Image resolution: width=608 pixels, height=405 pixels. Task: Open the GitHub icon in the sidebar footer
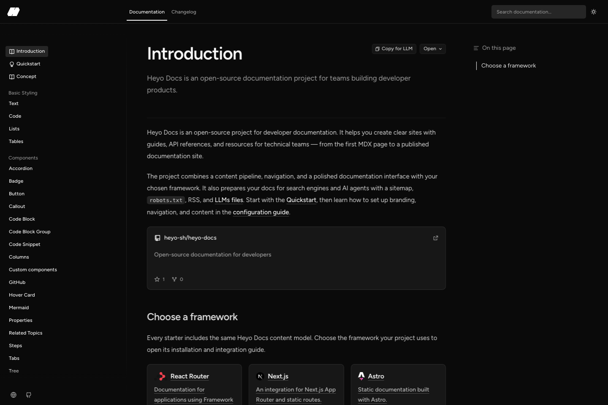(x=29, y=395)
